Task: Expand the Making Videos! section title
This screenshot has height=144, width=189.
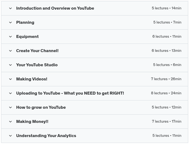Action: click(x=32, y=79)
